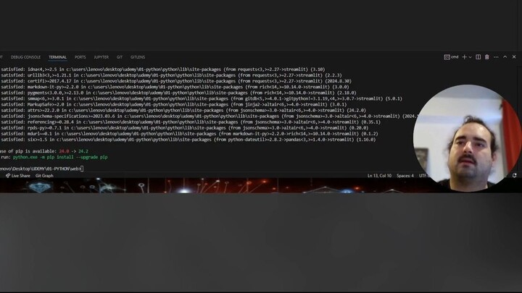Screen dimensions: 522x293
Task: Click the cmd terminal profile icon
Action: click(x=451, y=57)
